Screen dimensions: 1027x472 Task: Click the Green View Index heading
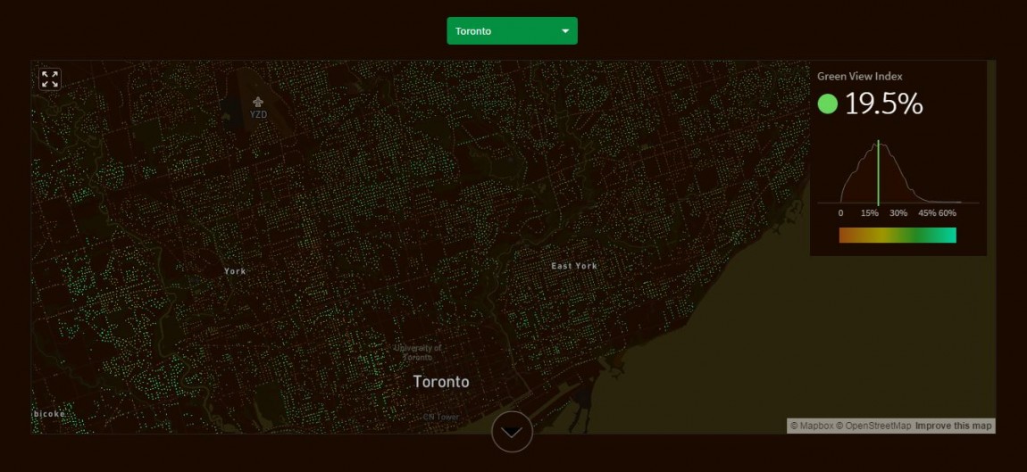pyautogui.click(x=859, y=77)
